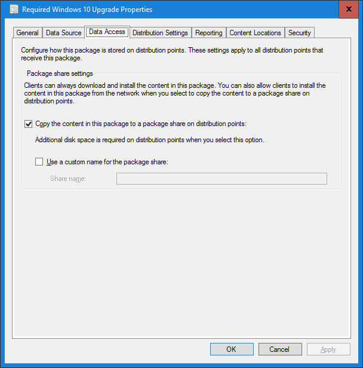363x368 pixels.
Task: Select the Data Access tab
Action: pos(107,32)
